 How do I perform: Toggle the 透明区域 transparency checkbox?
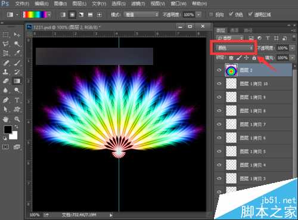pyautogui.click(x=250, y=14)
